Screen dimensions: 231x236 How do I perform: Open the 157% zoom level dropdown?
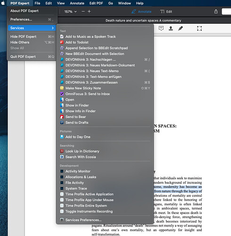(x=70, y=11)
